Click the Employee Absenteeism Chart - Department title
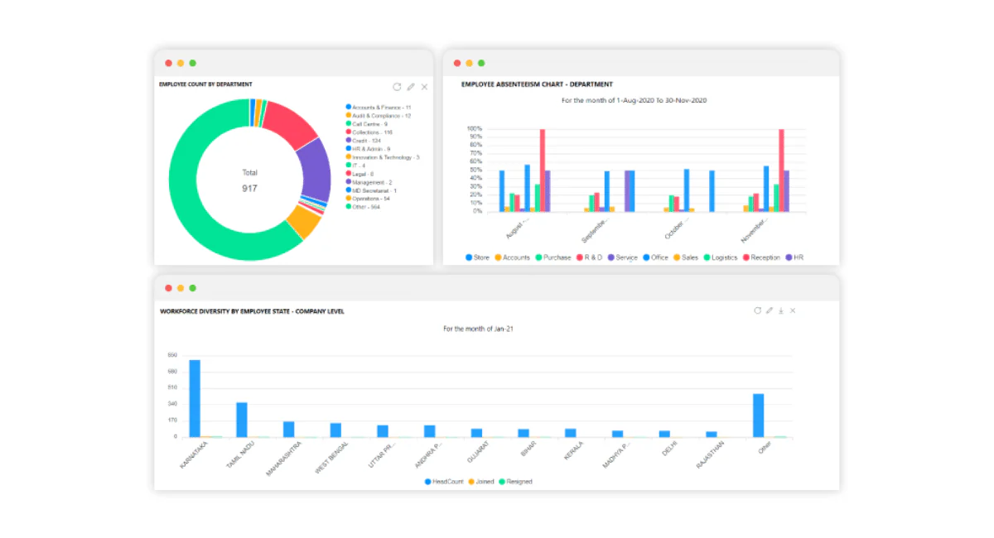994x538 pixels. pos(537,84)
